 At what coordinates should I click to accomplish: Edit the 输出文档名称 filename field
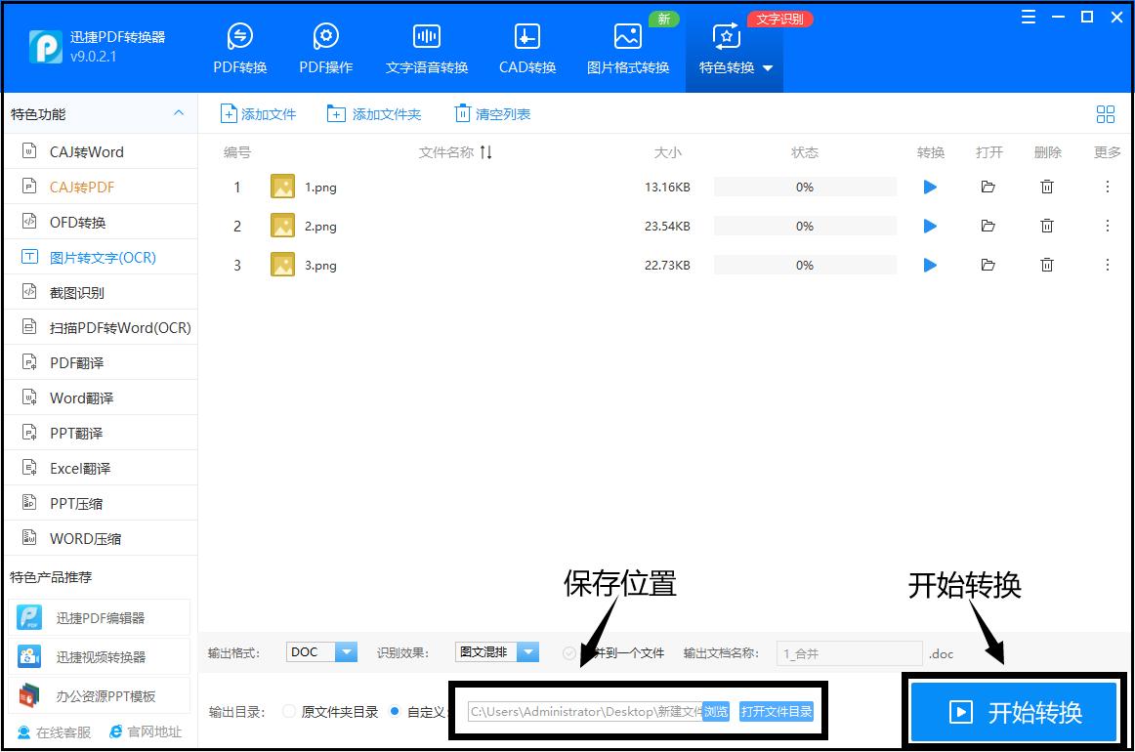point(848,652)
